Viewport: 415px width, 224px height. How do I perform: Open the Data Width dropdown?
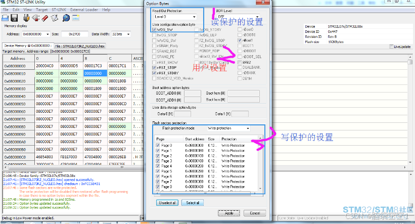128,34
